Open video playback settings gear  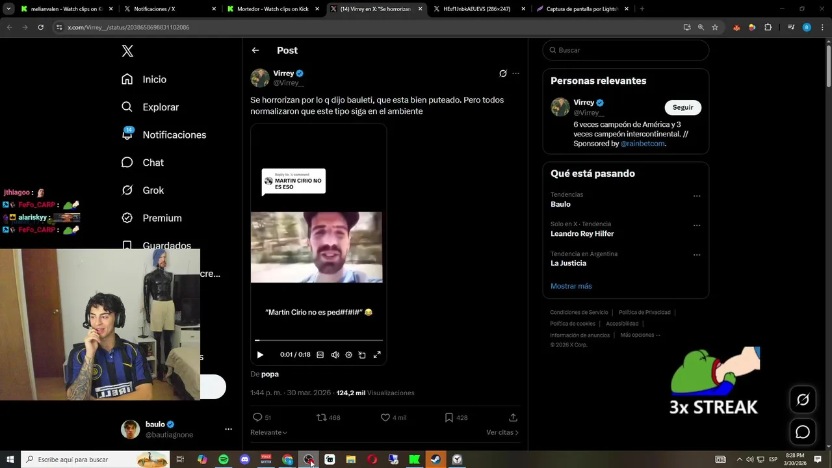click(x=348, y=355)
